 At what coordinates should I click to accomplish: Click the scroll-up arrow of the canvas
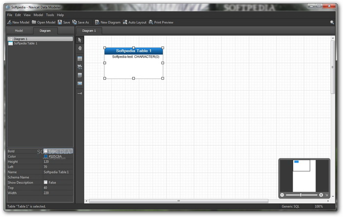click(333, 38)
